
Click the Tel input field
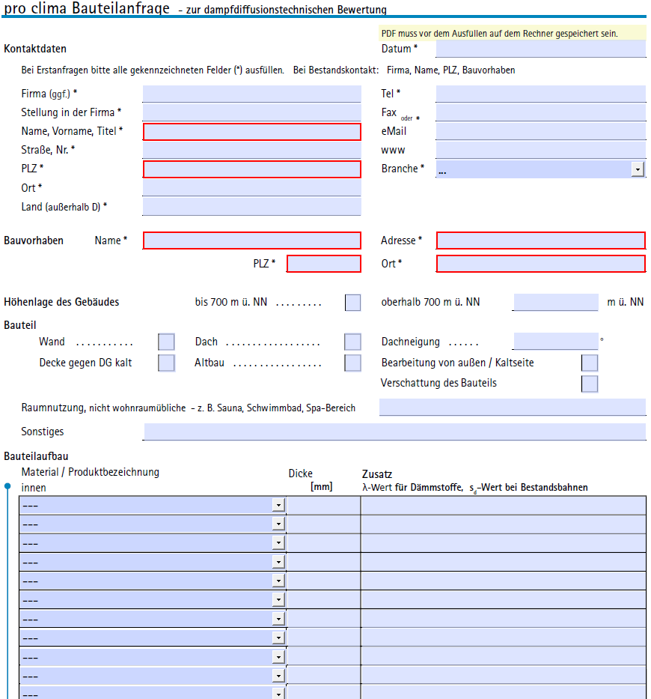540,94
